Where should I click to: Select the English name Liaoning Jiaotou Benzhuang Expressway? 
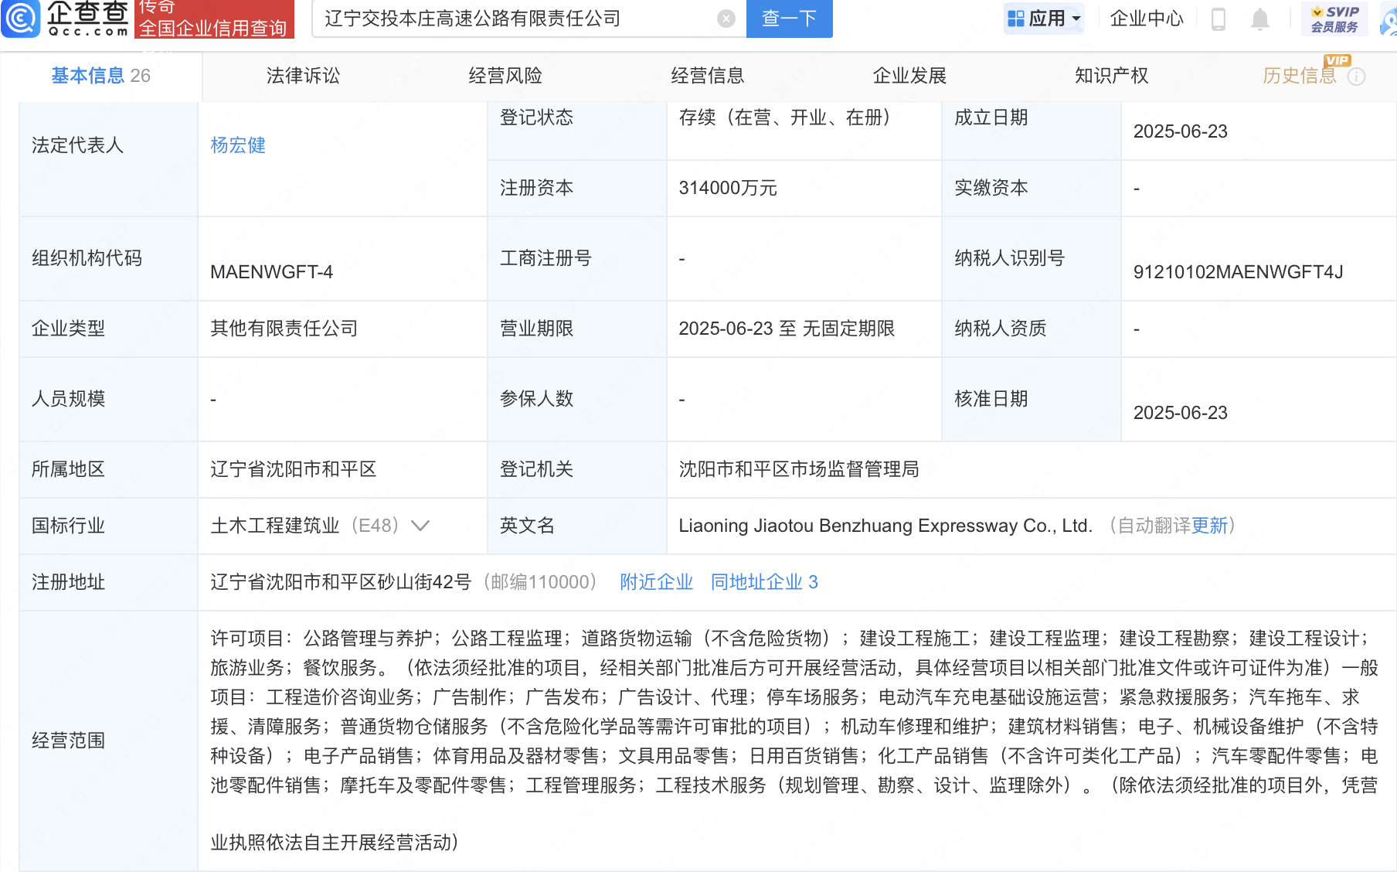(x=885, y=526)
